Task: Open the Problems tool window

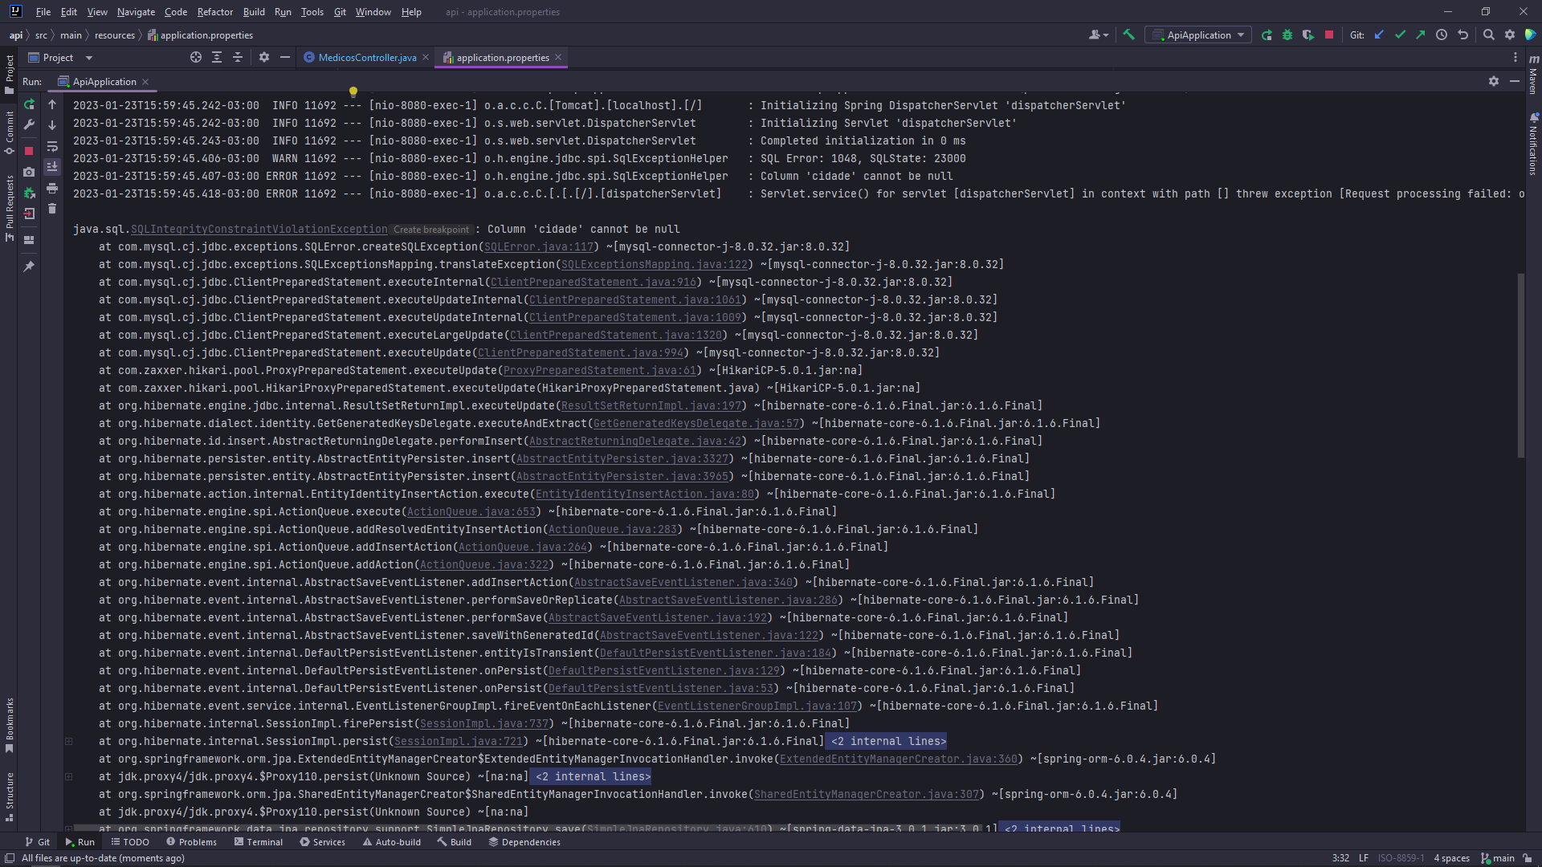Action: 192,842
